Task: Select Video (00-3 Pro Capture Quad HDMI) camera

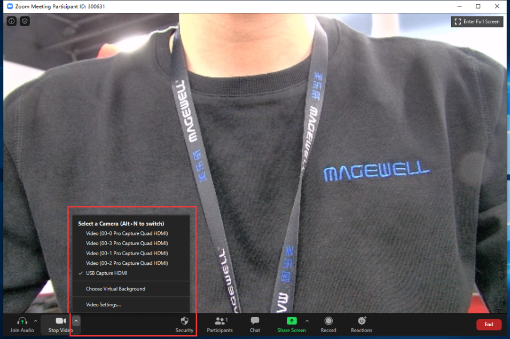Action: coord(131,243)
